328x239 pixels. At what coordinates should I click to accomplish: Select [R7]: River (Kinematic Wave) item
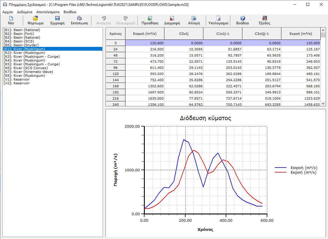(28, 72)
